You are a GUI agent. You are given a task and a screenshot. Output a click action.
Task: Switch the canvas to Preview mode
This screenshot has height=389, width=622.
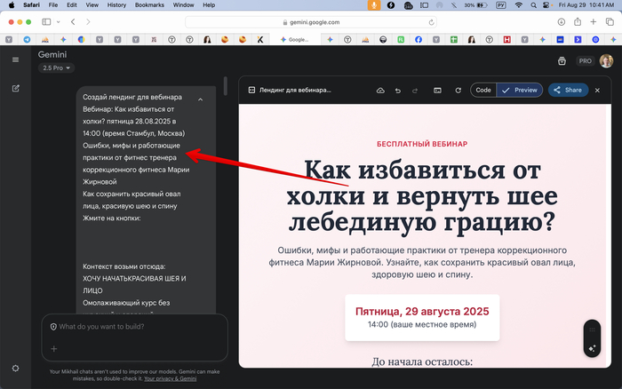tap(520, 90)
